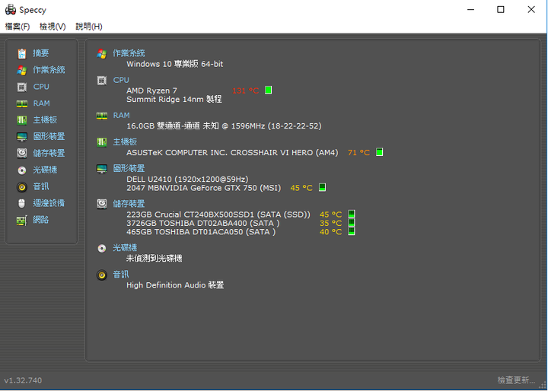Click the 摘要 clipboard icon in sidebar

tap(21, 53)
